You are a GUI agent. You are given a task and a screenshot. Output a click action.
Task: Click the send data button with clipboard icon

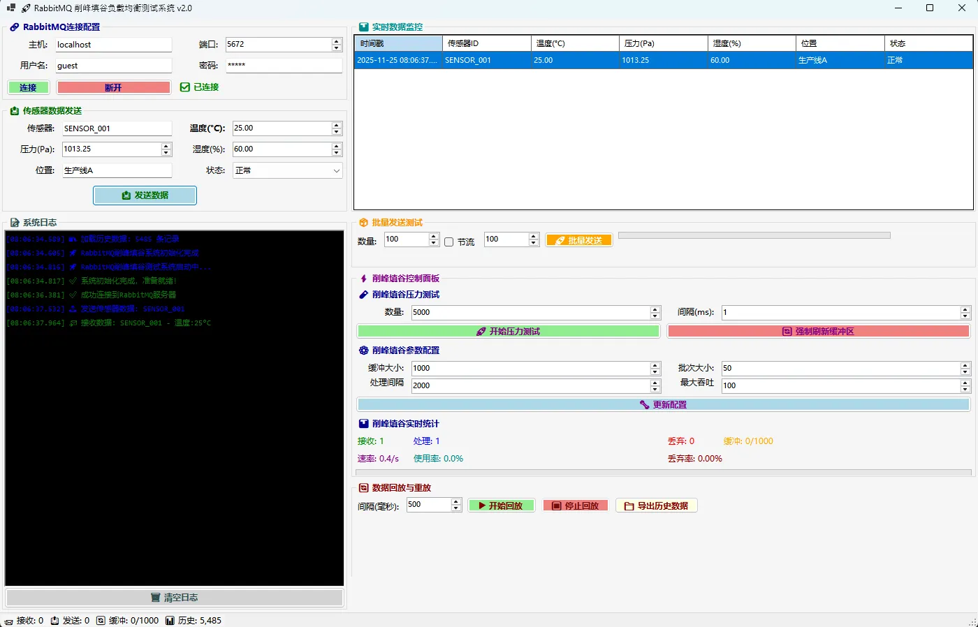tap(145, 196)
